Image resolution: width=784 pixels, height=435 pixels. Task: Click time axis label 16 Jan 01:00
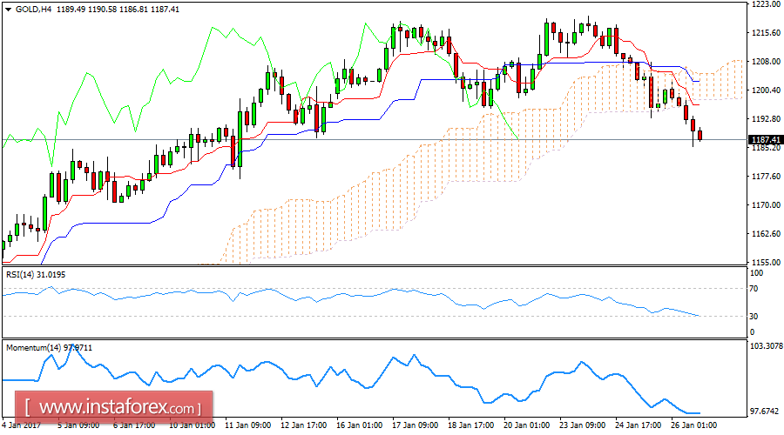[x=360, y=425]
